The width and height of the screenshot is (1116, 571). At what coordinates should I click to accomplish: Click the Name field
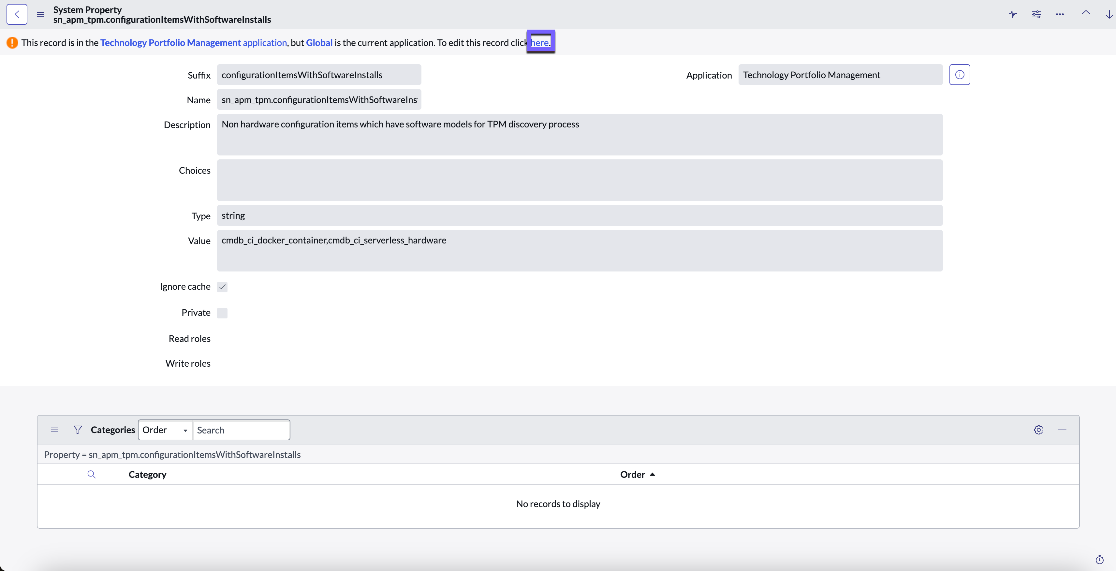point(319,100)
